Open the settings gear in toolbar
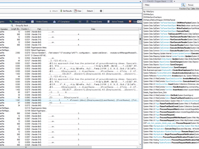 pos(101,11)
